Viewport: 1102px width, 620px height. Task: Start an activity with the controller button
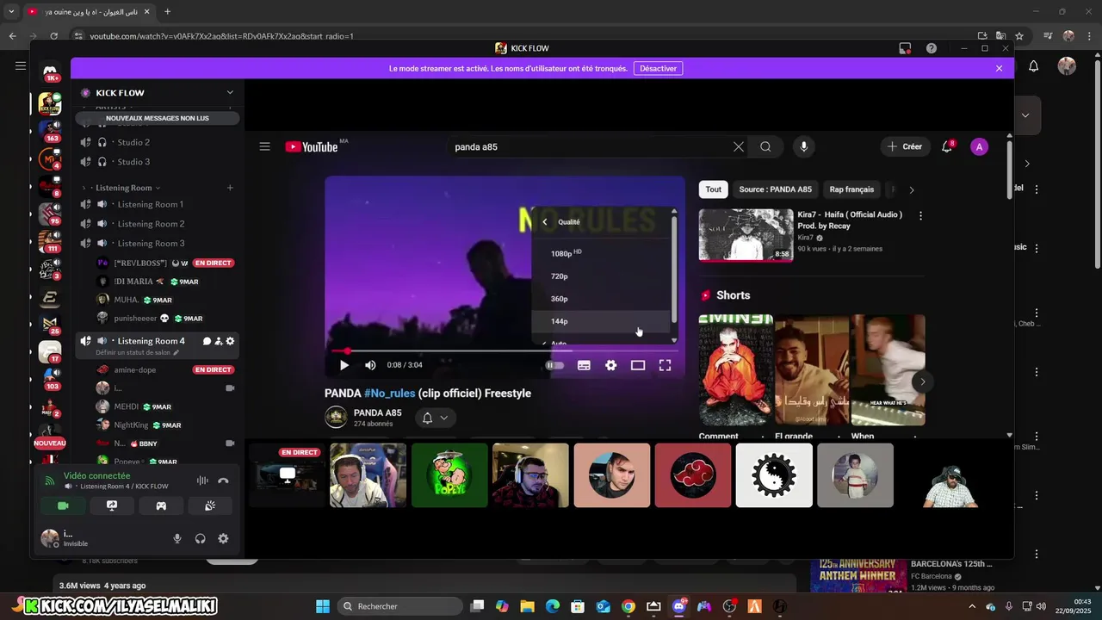(161, 505)
